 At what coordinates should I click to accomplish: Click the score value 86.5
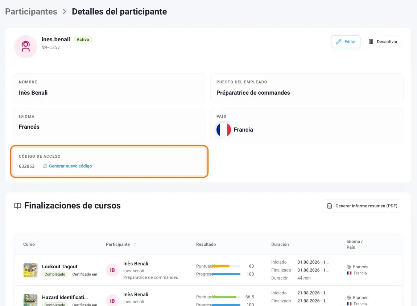coord(249,297)
